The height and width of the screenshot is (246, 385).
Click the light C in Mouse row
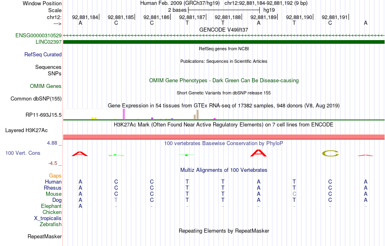point(294,194)
